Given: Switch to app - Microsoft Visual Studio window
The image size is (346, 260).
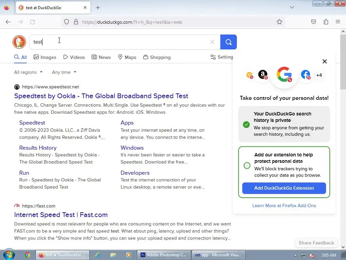Looking at the screenshot, I should point(218,255).
